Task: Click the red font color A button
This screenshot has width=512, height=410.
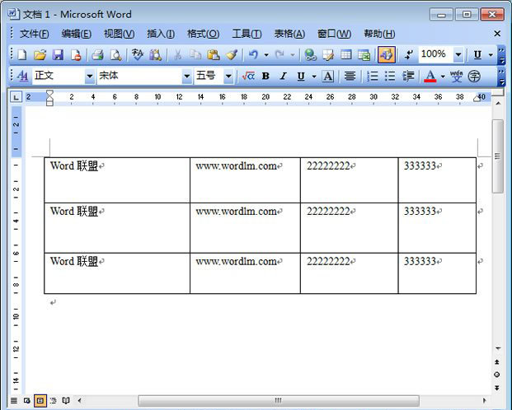Action: [430, 77]
